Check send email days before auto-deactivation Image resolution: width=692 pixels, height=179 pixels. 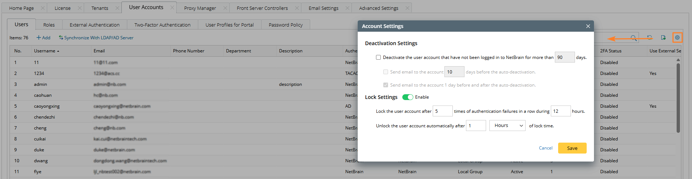(386, 72)
